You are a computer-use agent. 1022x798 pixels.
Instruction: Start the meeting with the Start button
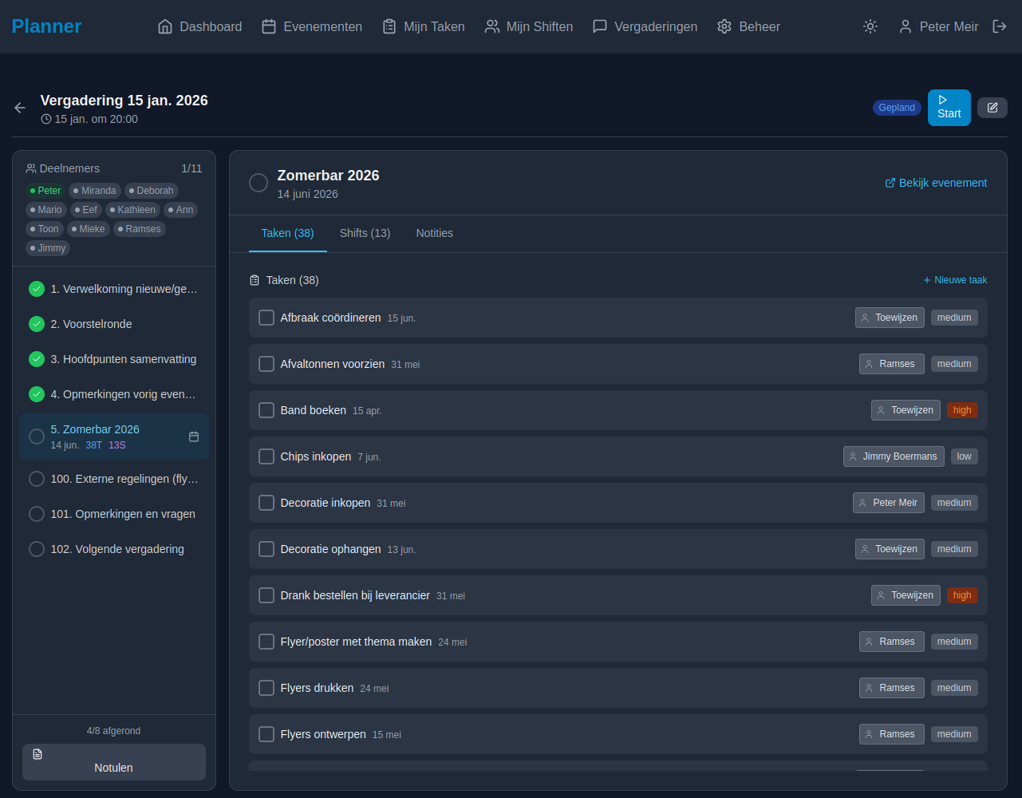949,108
